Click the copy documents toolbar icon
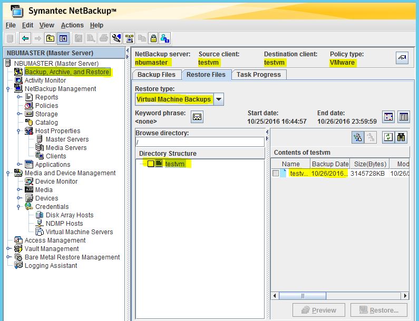Image resolution: width=419 pixels, height=321 pixels. click(142, 39)
